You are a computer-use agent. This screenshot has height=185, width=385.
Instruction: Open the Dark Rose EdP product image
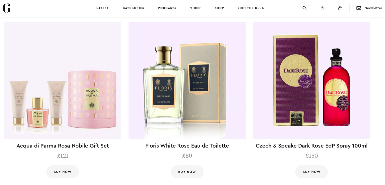tap(311, 80)
